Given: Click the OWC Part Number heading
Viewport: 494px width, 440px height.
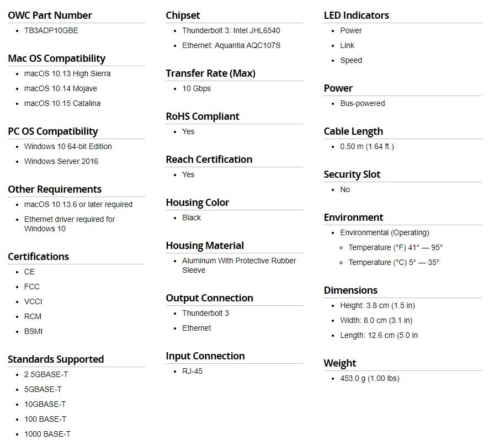Looking at the screenshot, I should [50, 15].
